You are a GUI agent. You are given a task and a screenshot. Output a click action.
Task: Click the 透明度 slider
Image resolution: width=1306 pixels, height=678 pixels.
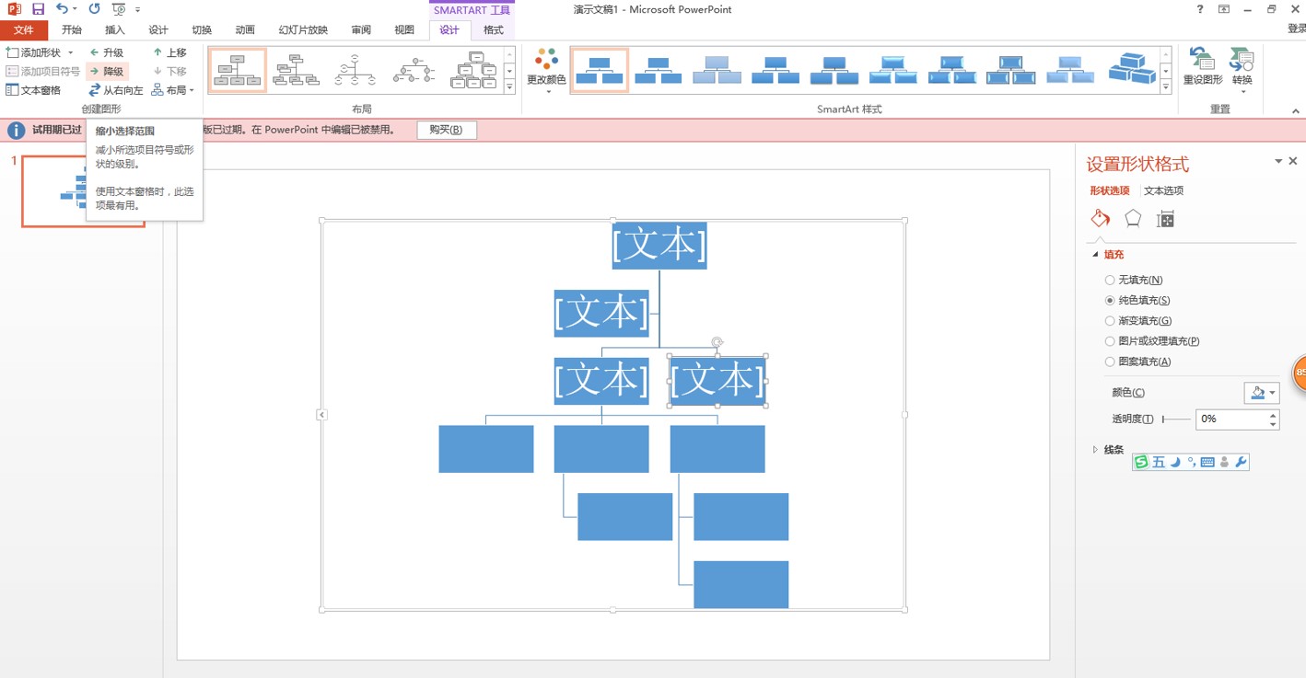click(1175, 419)
